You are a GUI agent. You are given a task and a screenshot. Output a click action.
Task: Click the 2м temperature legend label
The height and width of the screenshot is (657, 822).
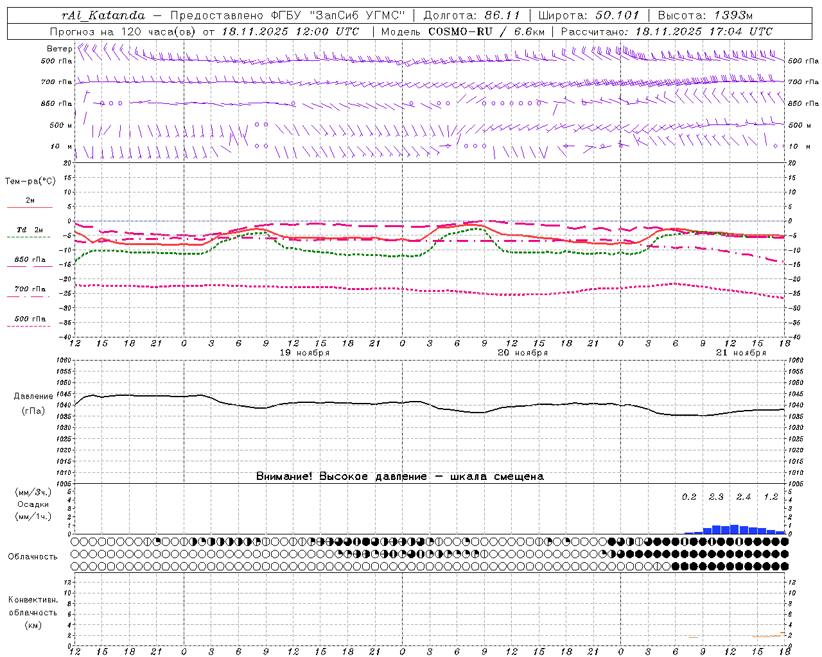(x=30, y=200)
